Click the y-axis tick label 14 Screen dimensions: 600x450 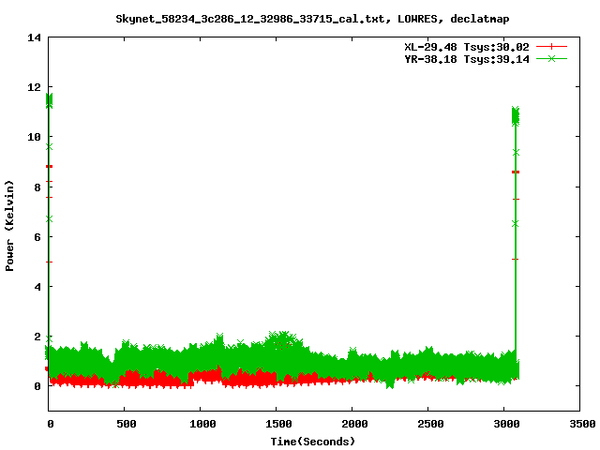point(34,37)
